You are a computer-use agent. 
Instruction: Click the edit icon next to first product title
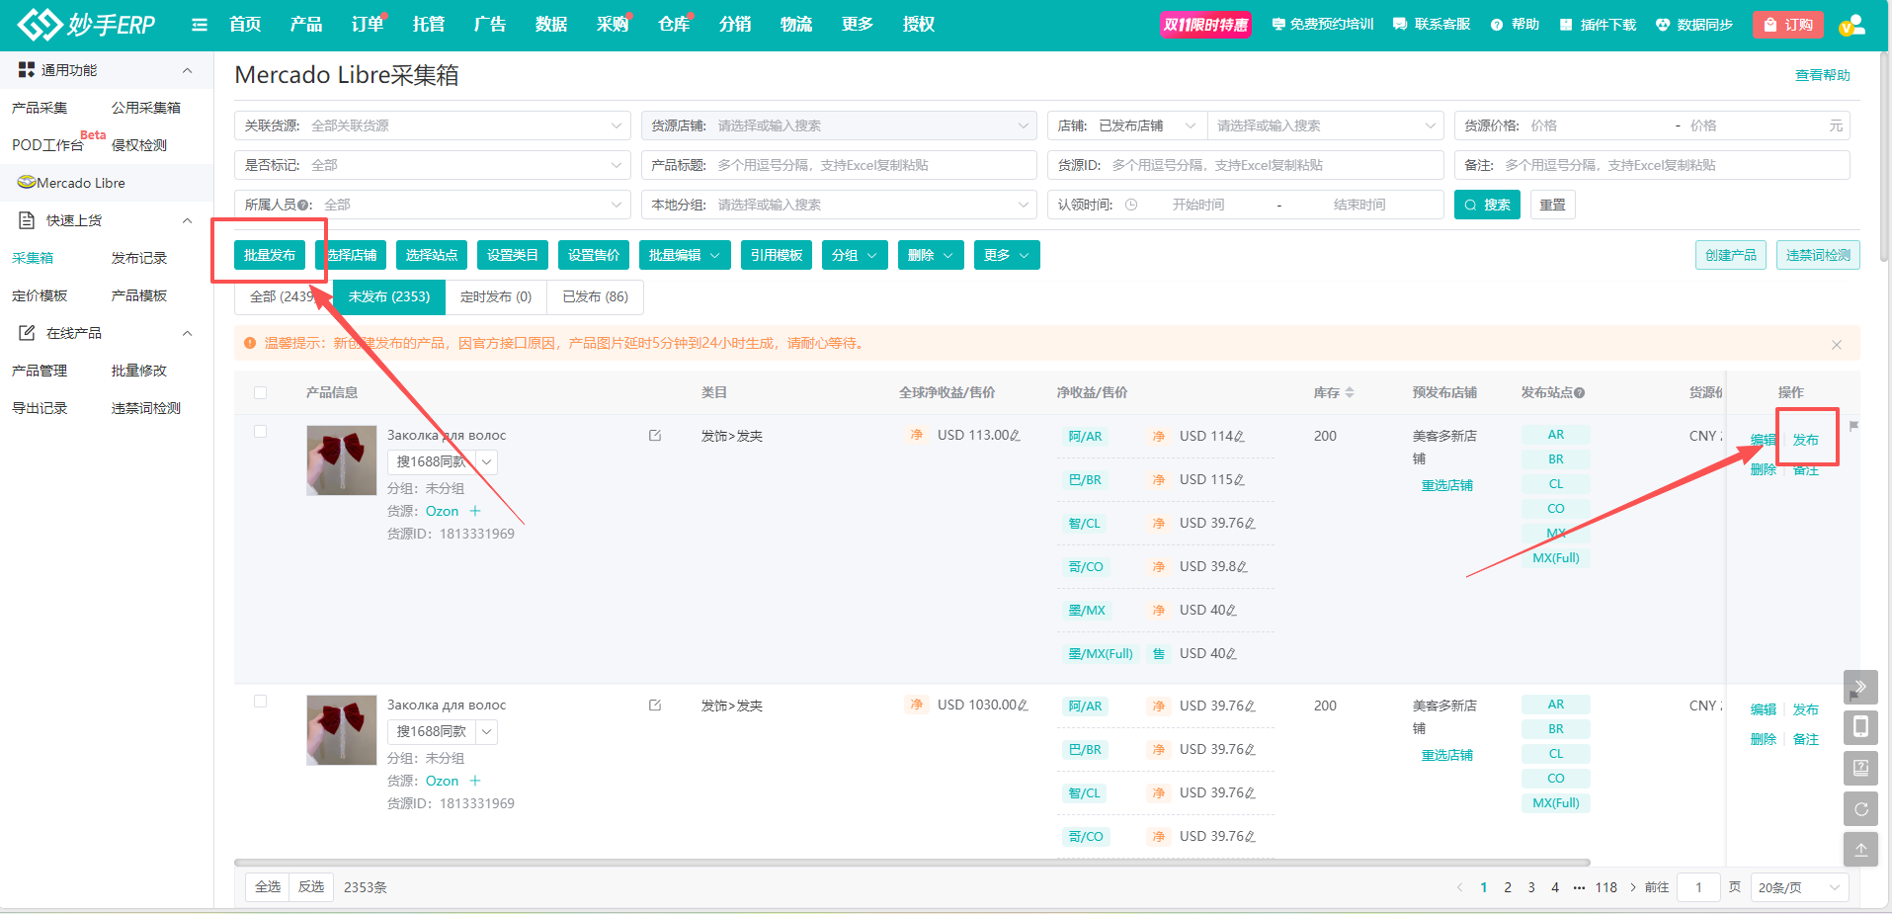point(655,436)
